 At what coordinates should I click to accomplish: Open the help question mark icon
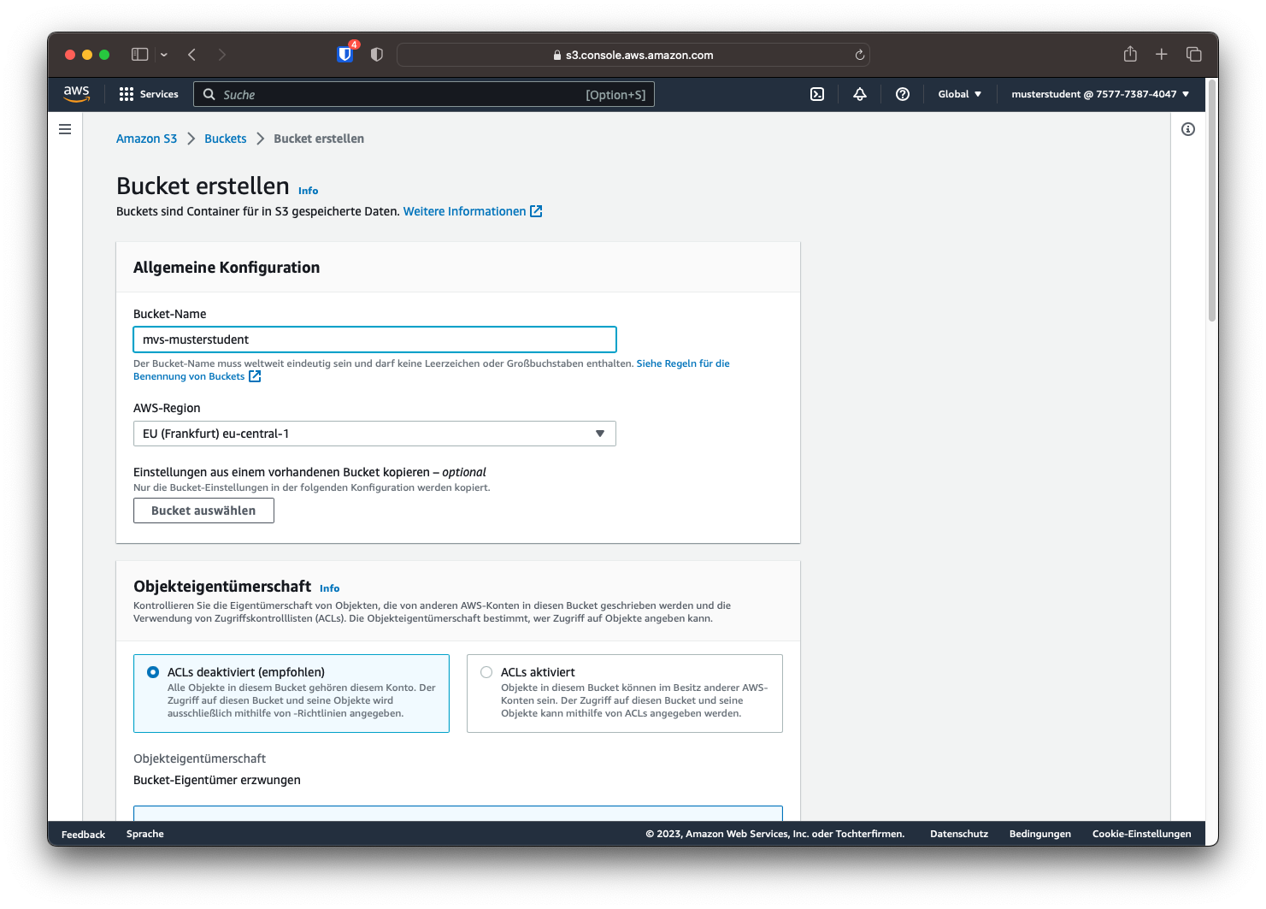(x=903, y=94)
